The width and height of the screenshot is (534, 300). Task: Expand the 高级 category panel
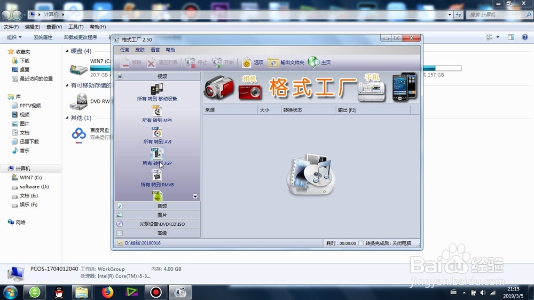click(x=158, y=233)
